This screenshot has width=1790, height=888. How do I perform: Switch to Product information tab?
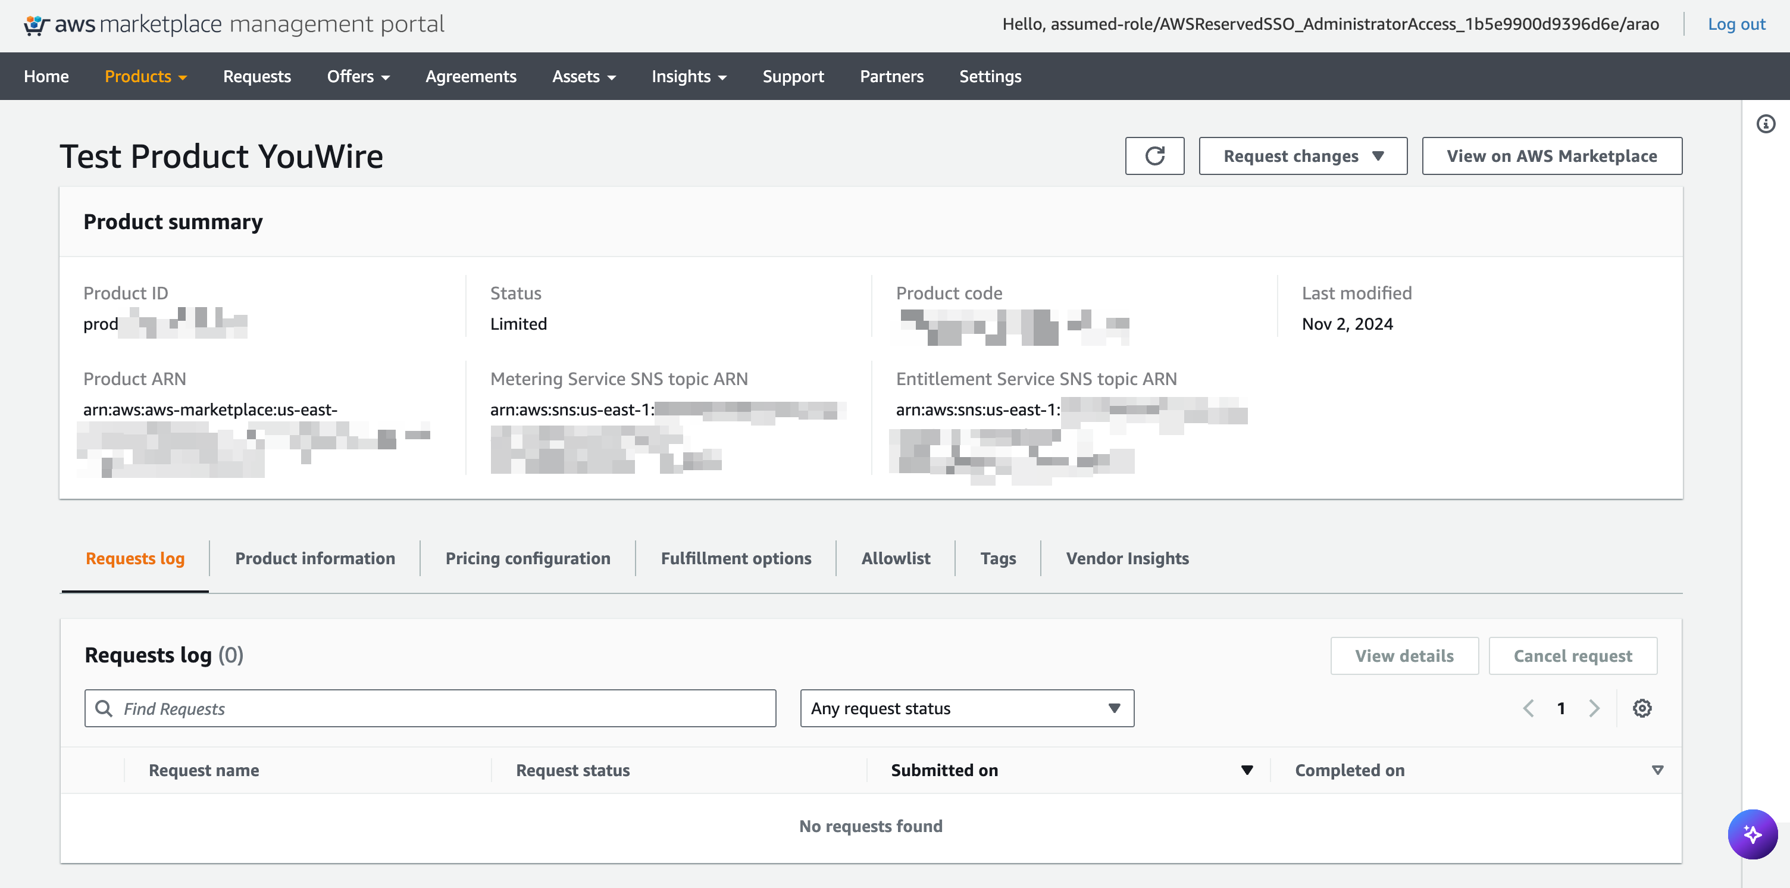click(x=315, y=559)
